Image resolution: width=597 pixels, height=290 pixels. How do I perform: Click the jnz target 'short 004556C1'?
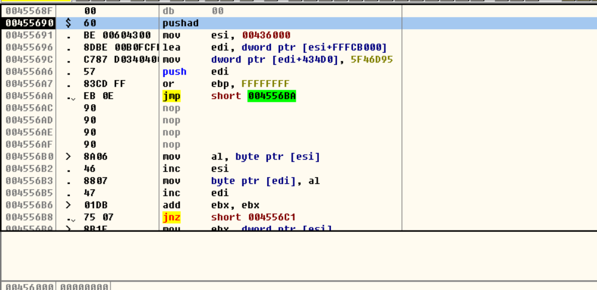[253, 217]
